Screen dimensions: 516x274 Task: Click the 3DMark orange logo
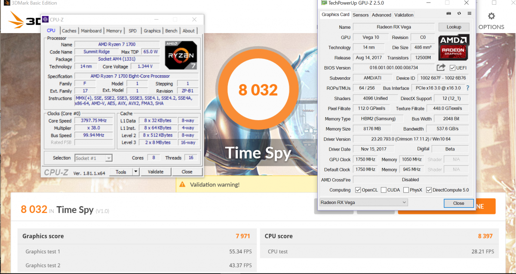click(x=16, y=20)
